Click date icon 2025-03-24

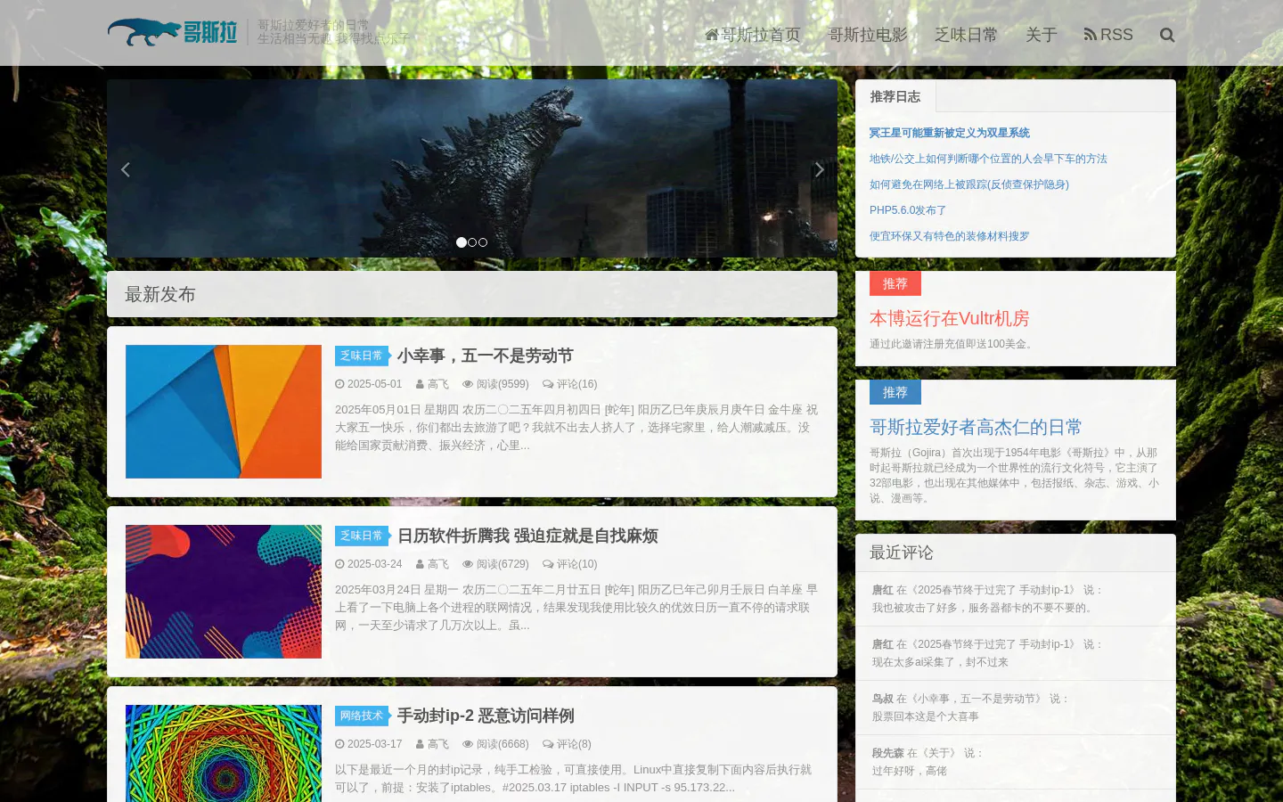point(340,564)
